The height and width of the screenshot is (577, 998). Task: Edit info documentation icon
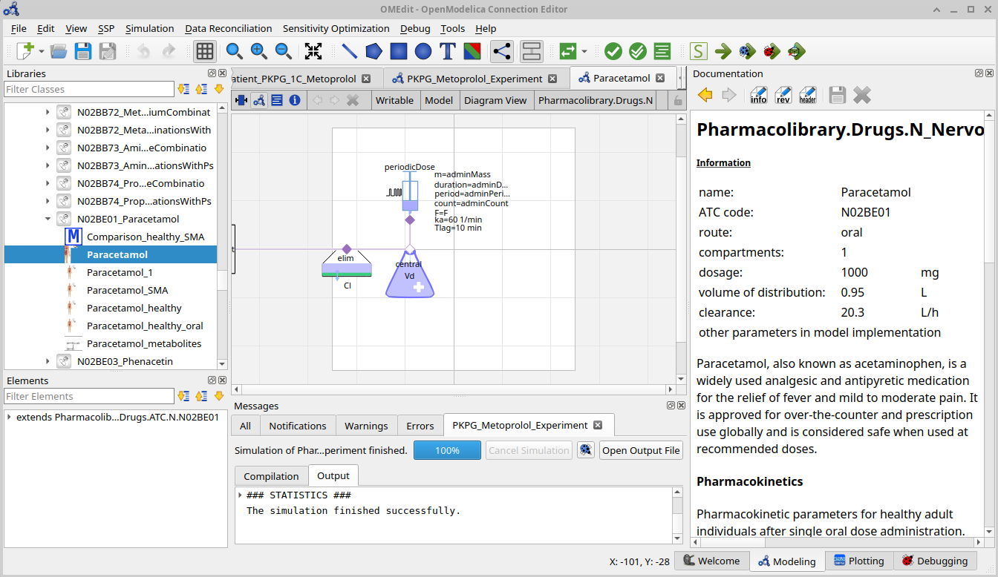click(758, 95)
